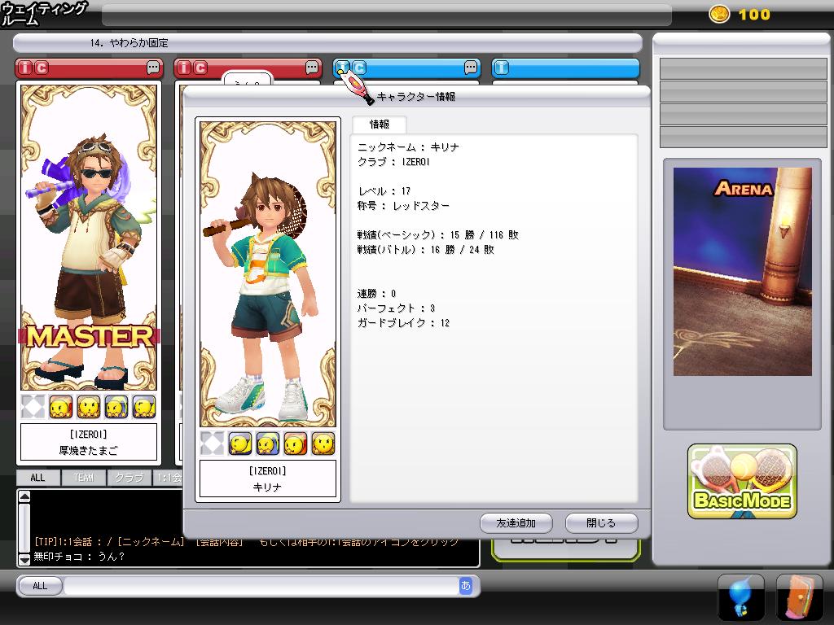The width and height of the screenshot is (834, 625).
Task: Click 厚焼きたまご's first yellow emoticon
Action: (61, 407)
